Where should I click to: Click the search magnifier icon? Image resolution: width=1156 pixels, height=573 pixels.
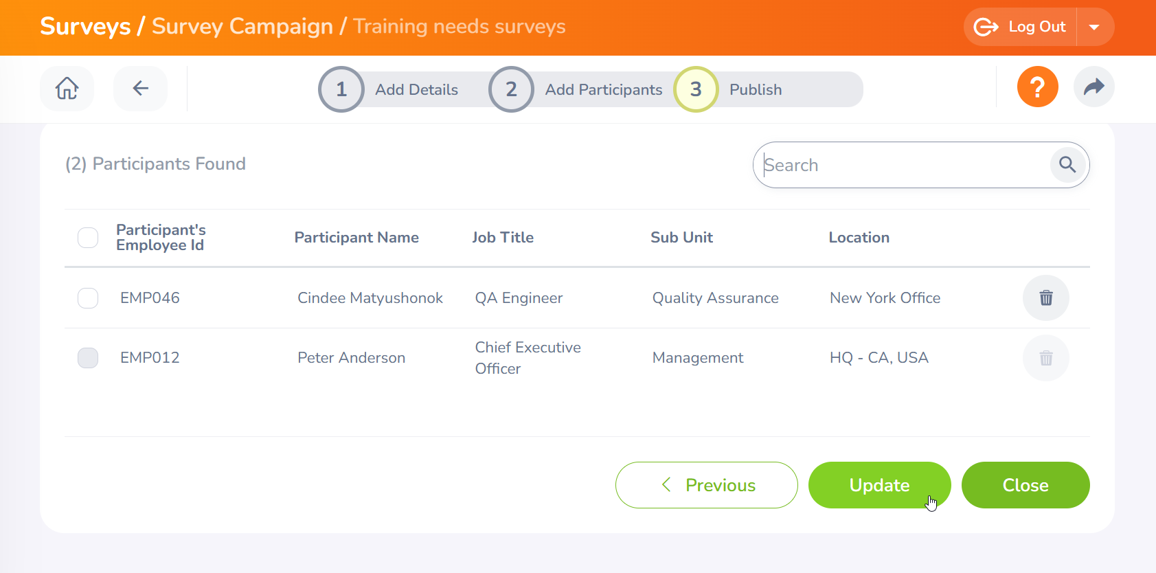click(x=1067, y=165)
